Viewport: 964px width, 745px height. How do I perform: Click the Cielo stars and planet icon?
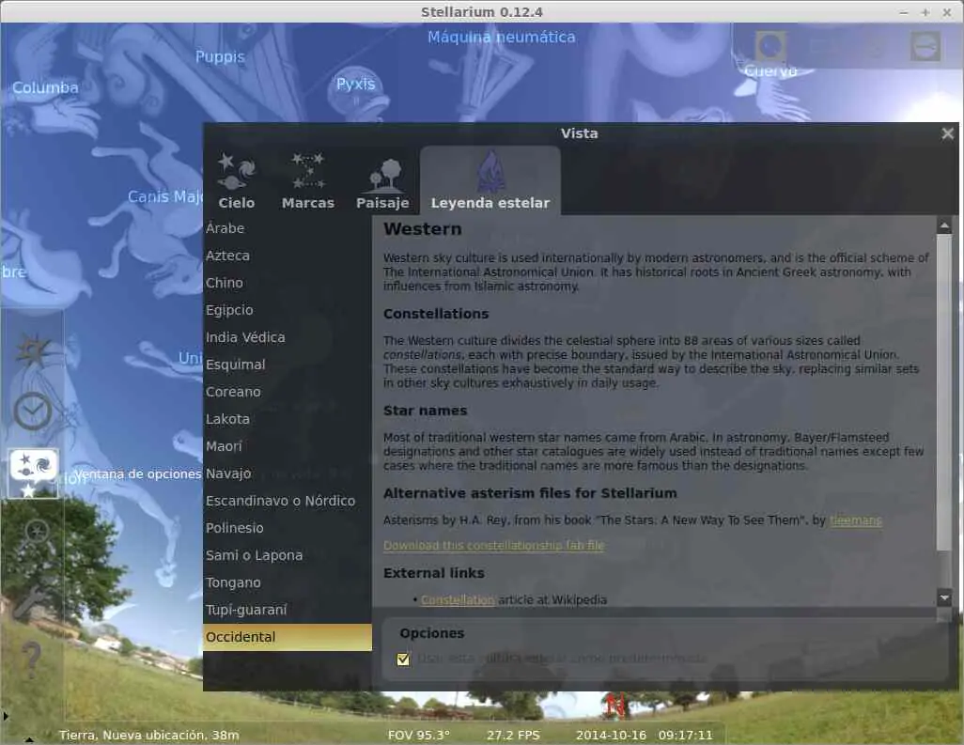click(237, 171)
